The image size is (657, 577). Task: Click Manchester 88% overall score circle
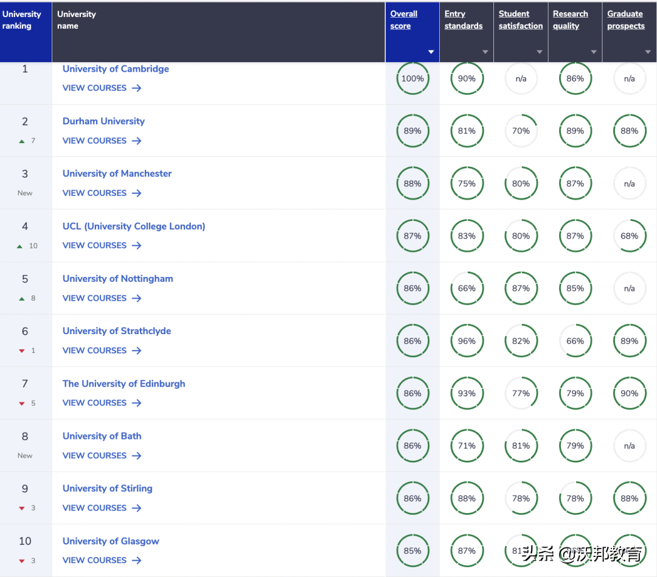click(x=412, y=184)
